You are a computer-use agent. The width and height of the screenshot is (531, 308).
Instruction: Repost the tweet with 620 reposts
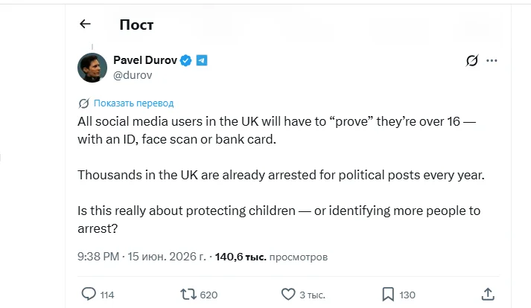coord(188,295)
